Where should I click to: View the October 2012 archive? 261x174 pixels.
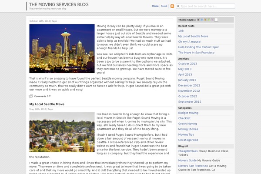[x=187, y=96]
